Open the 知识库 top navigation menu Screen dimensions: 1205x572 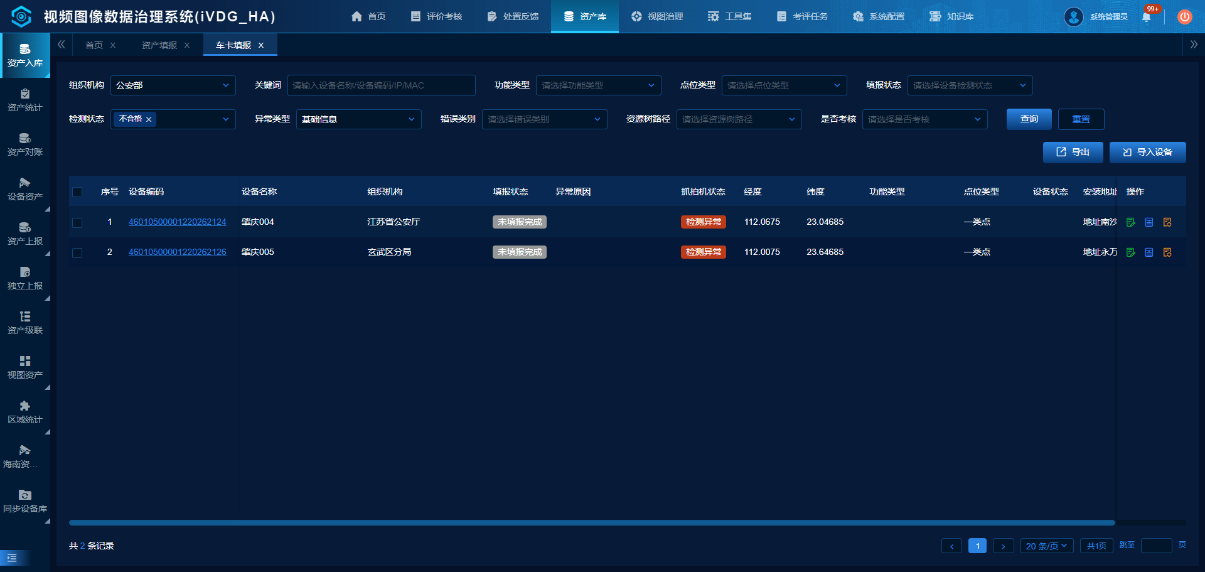tap(951, 16)
